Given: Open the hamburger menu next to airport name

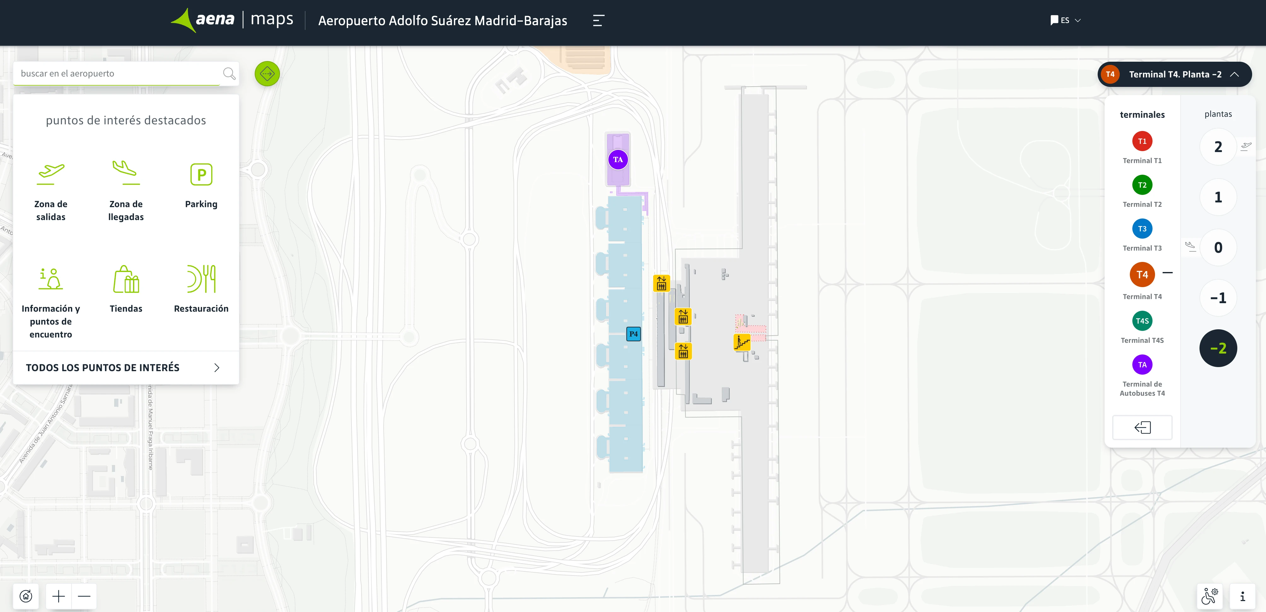Looking at the screenshot, I should 598,21.
